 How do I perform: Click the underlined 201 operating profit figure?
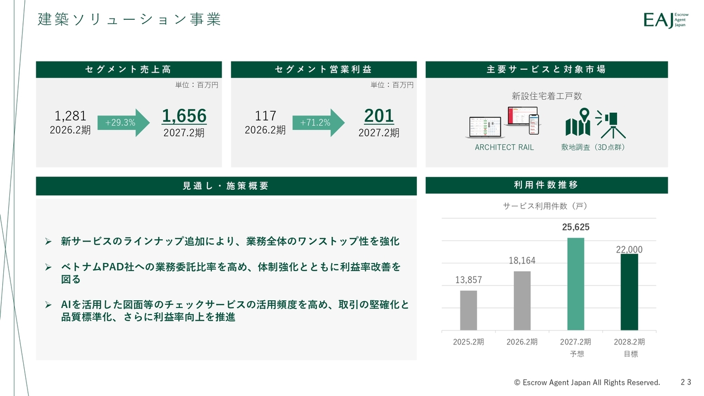[379, 116]
